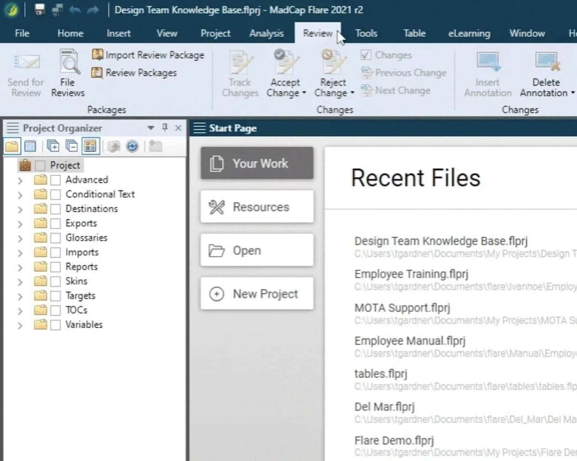Open File Reviews from the ribbon

click(x=68, y=73)
